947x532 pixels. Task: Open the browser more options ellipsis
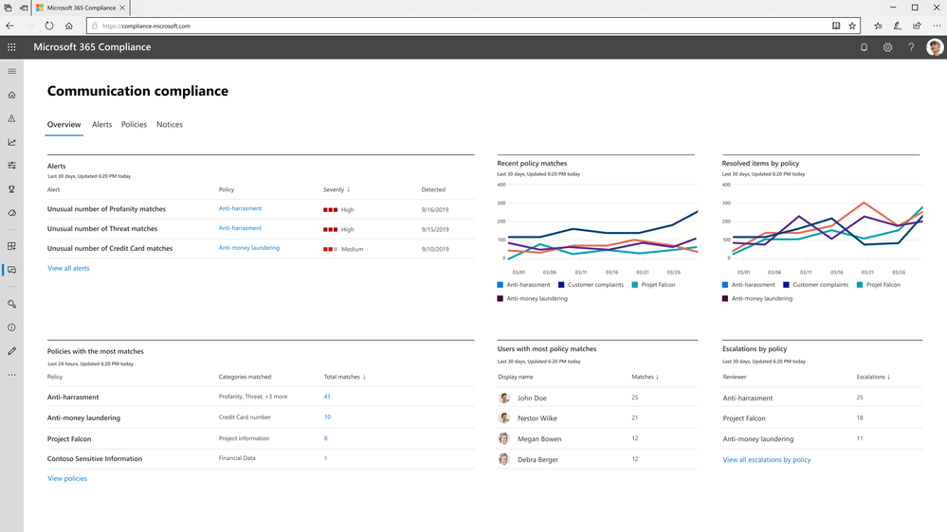point(937,26)
